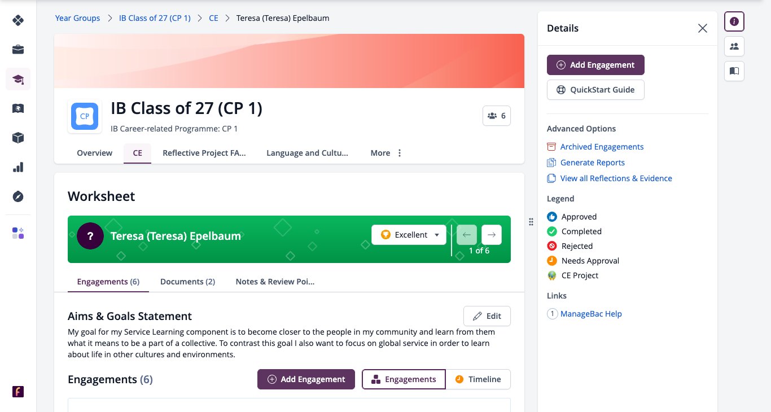Open the briefcase icon in left sidebar
The image size is (771, 412).
coord(18,50)
